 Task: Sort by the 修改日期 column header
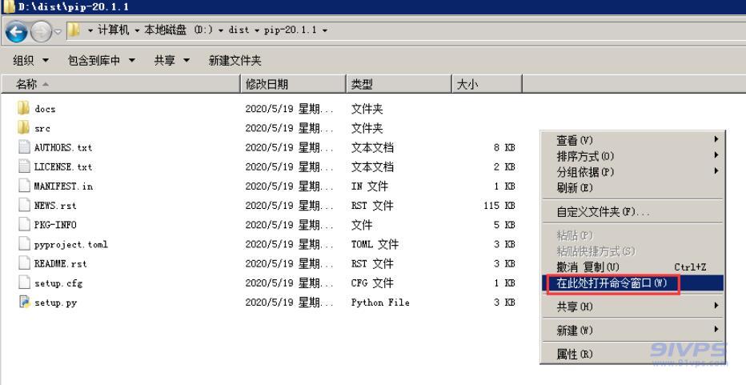[x=293, y=84]
